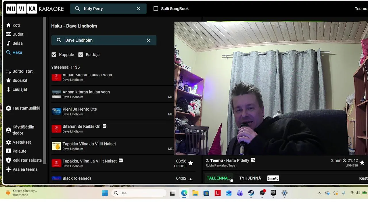This screenshot has height=207, width=368.
Task: Select lowercase Annan kitaran laulaa vaan row
Action: pos(113,94)
